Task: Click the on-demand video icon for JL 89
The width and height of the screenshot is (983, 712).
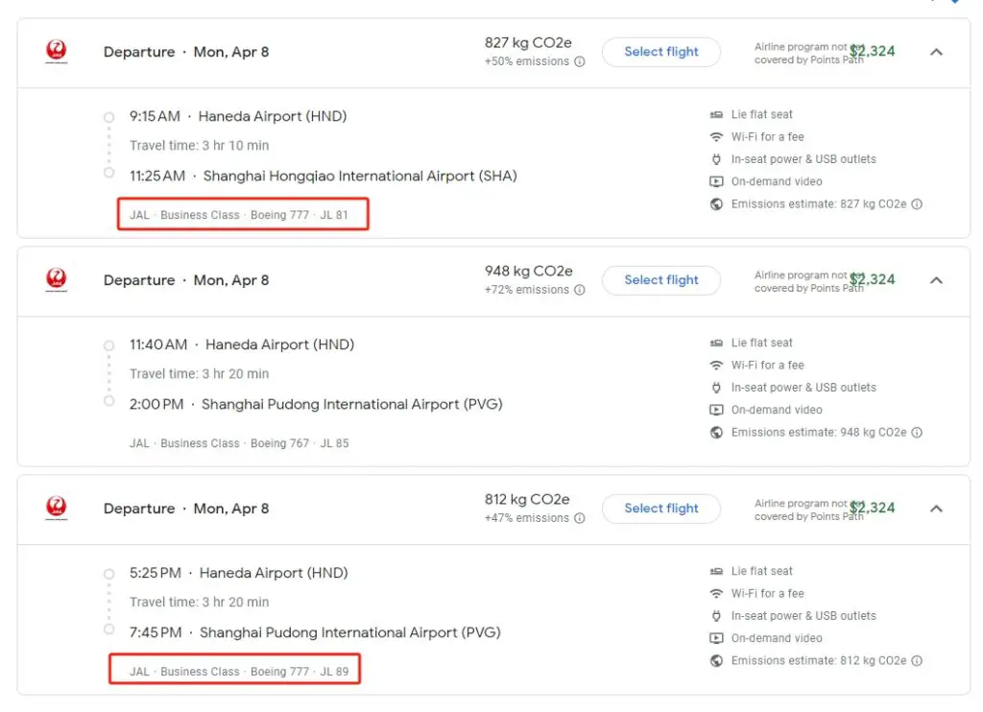Action: point(716,638)
